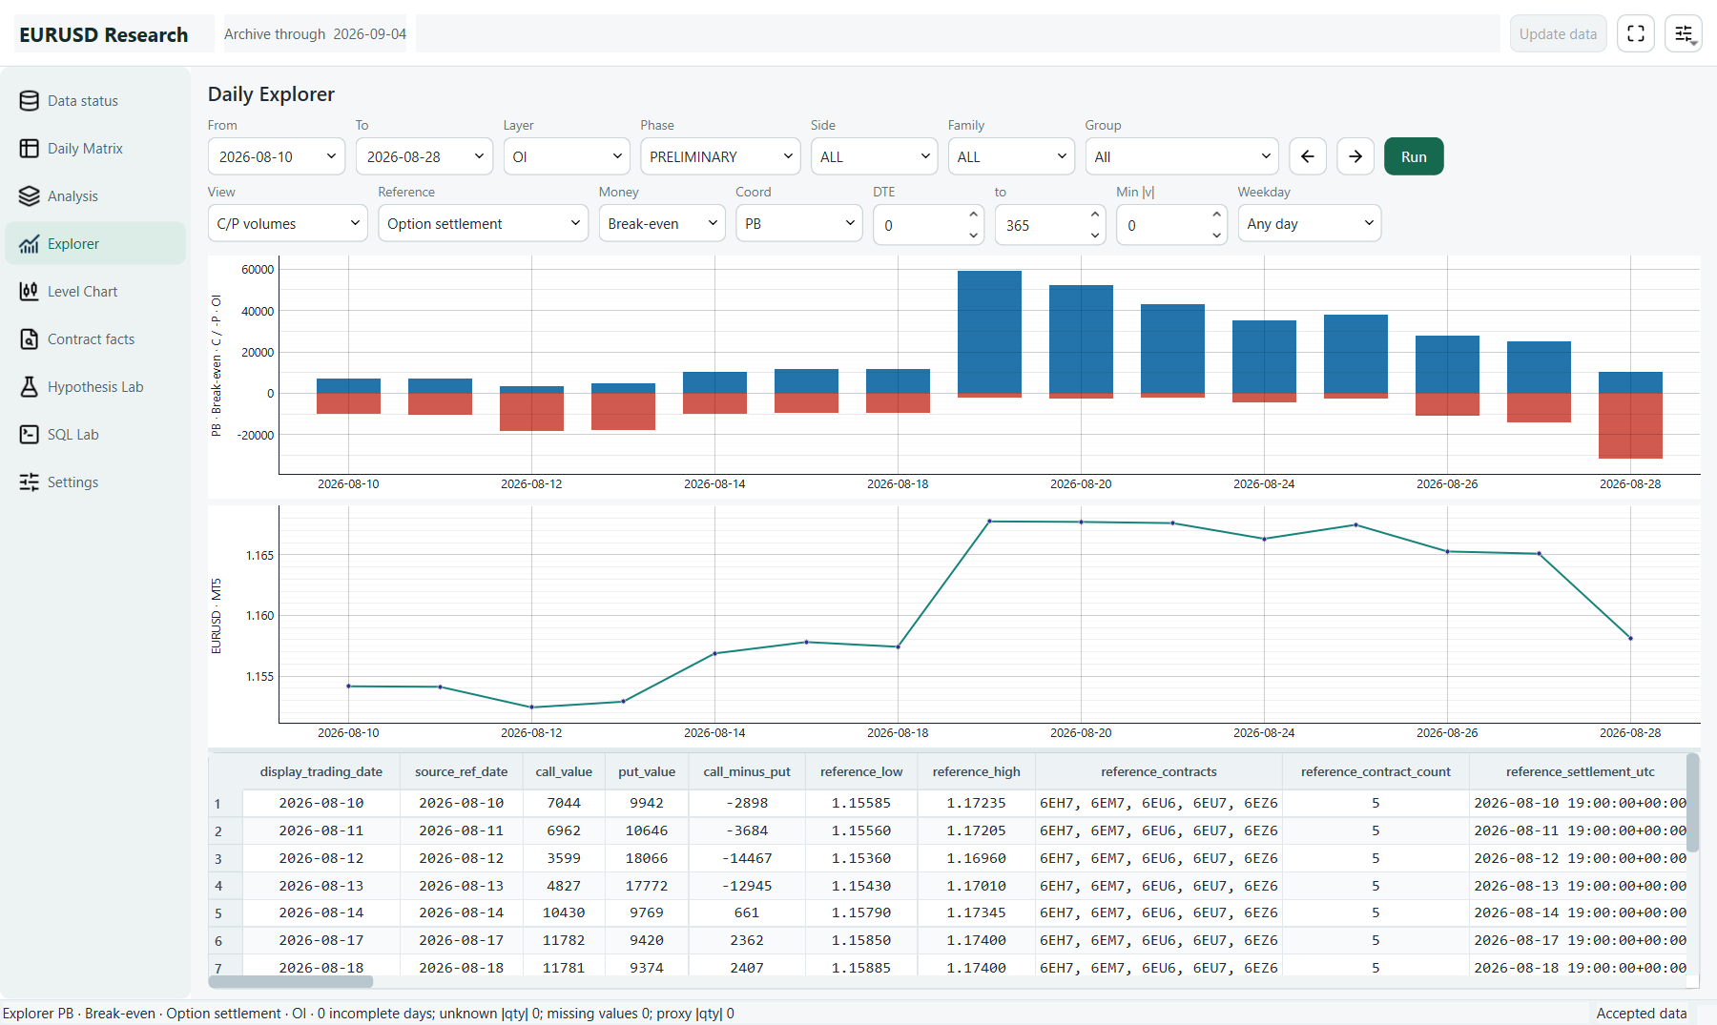Click the tallest blue bar on 2026-08-19
The height and width of the screenshot is (1025, 1717).
989,332
